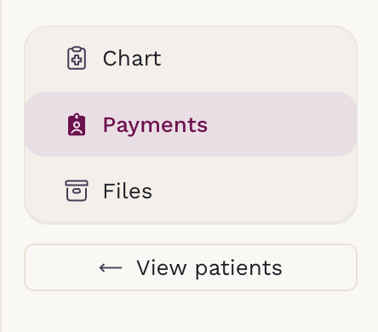Image resolution: width=378 pixels, height=332 pixels.
Task: Go to the Files section
Action: click(x=191, y=191)
